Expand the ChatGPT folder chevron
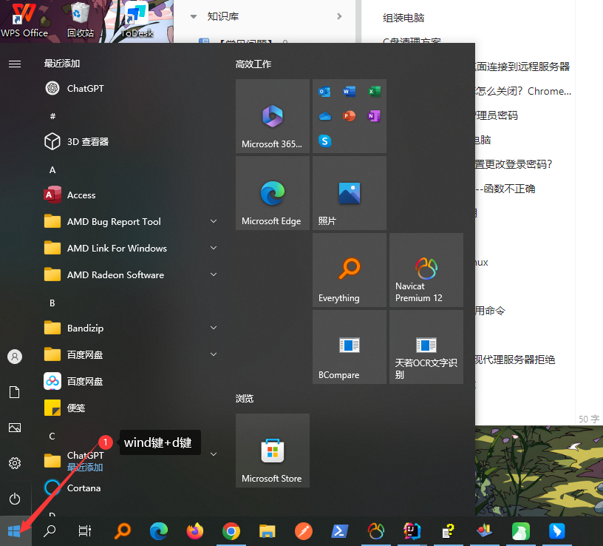The image size is (603, 546). 214,454
